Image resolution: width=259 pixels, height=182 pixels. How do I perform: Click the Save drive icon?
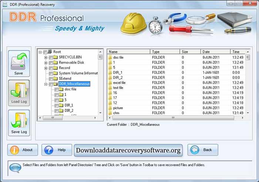click(x=18, y=61)
